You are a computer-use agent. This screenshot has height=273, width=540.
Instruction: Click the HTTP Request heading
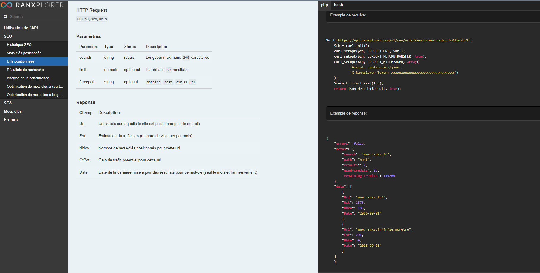(92, 10)
